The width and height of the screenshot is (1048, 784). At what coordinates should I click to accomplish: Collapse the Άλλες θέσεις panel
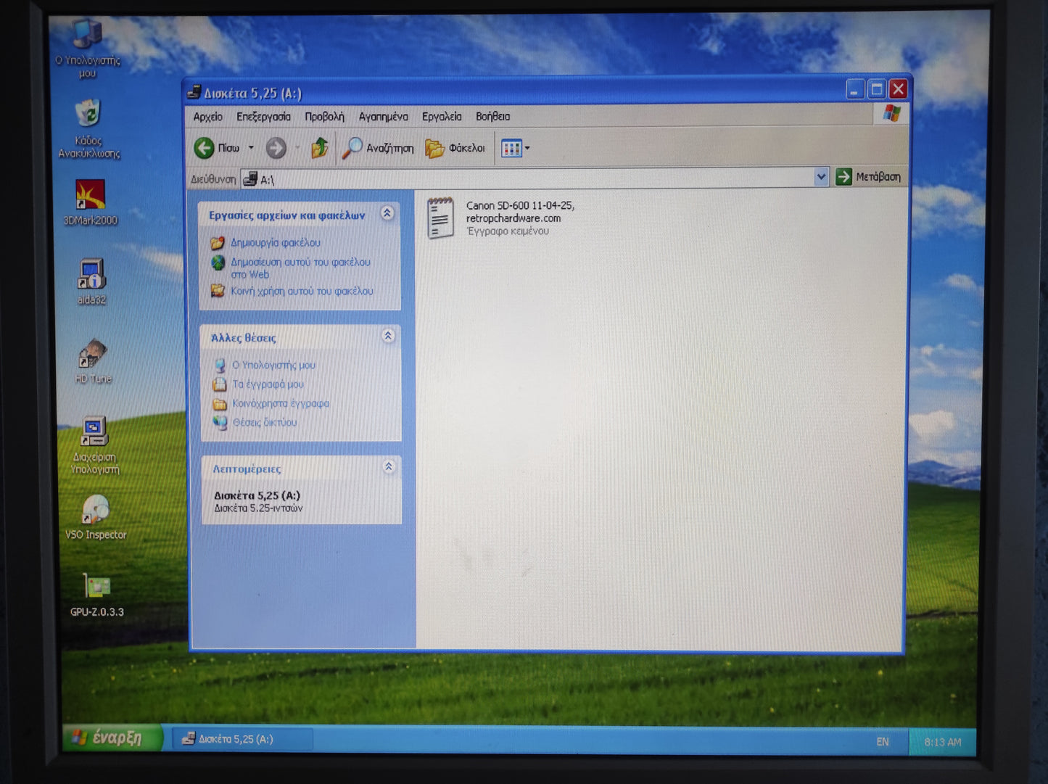tap(388, 336)
